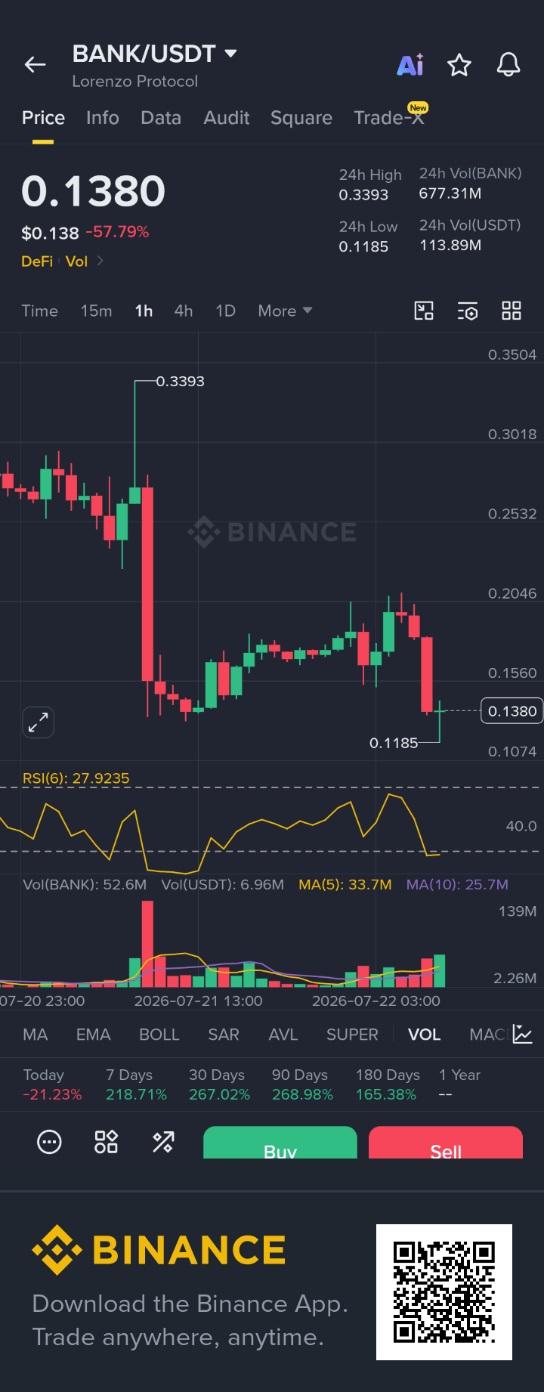Tap the 24h Vol(USDT) 113.89M figure
This screenshot has height=1392, width=544.
click(450, 245)
